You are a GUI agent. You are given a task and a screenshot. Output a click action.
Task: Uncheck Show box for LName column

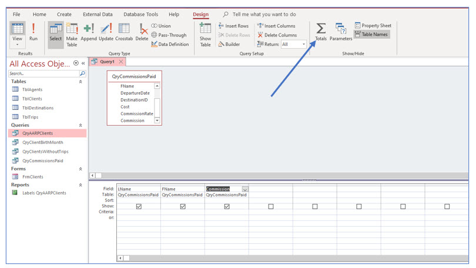139,206
